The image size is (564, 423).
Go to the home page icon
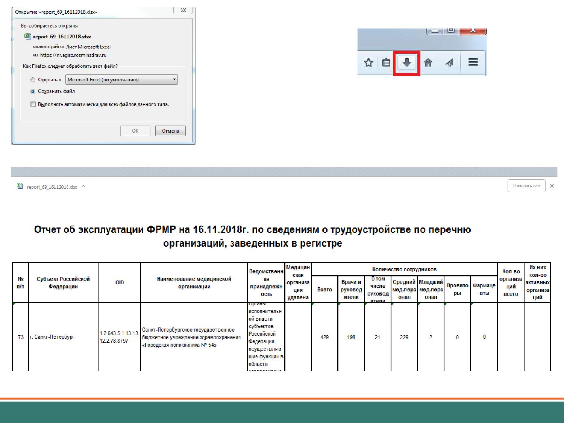428,63
